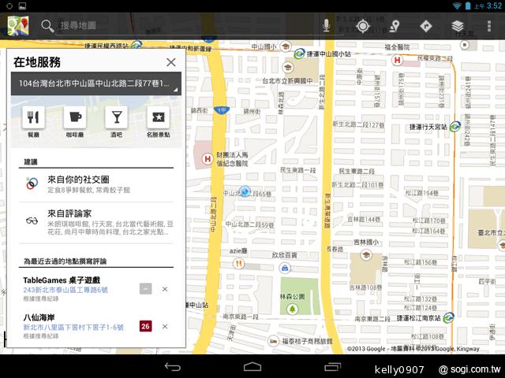
Task: Tap the Android home button
Action: (252, 367)
